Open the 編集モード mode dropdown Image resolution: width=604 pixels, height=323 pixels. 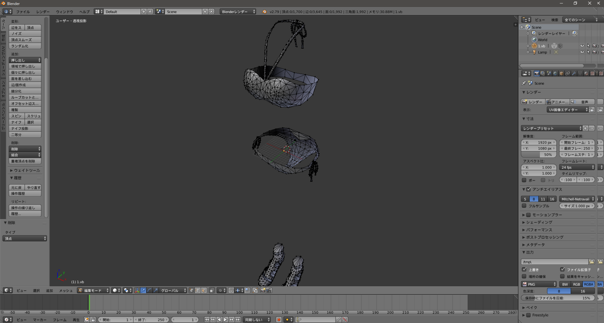[x=93, y=290]
